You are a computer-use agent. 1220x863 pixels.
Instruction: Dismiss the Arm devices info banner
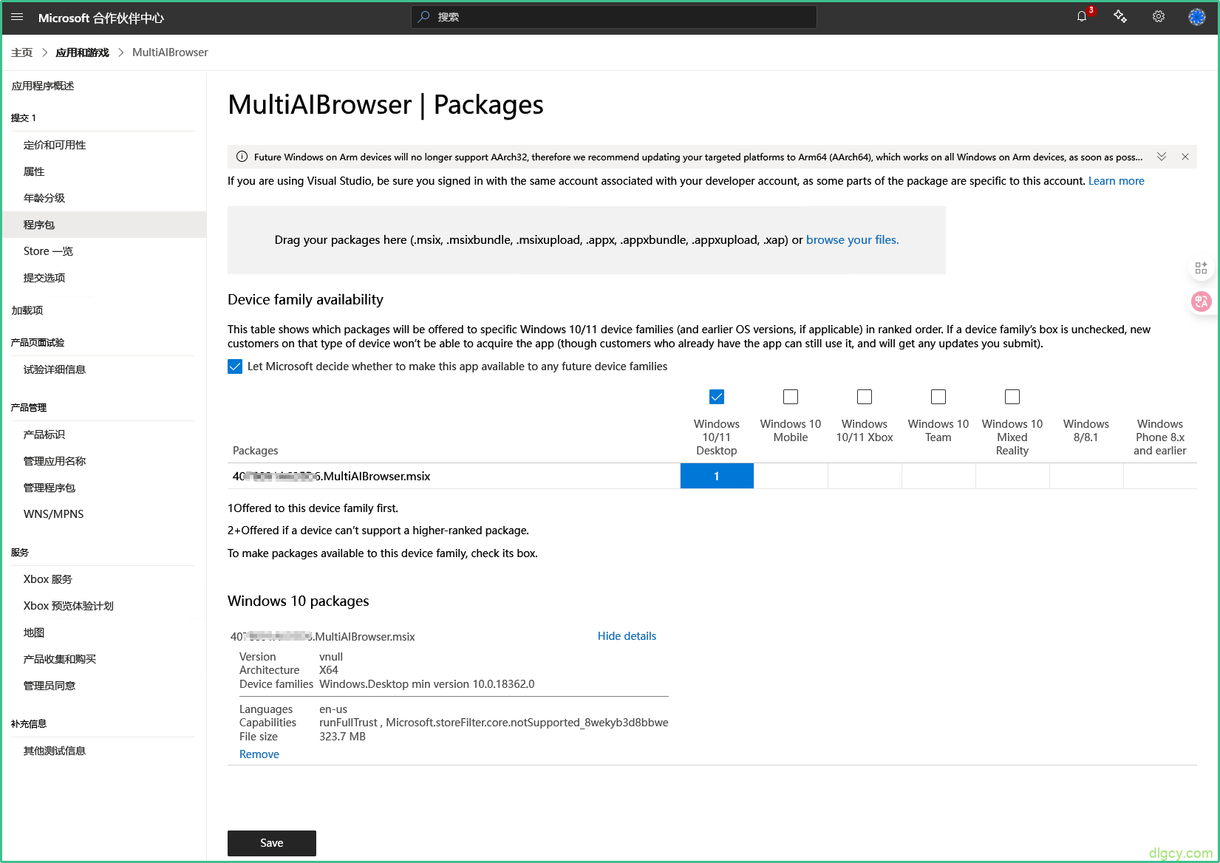pos(1185,157)
